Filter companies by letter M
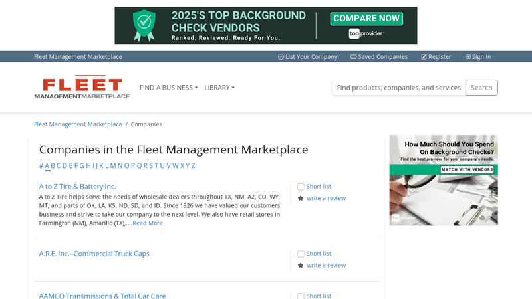This screenshot has height=299, width=532. pos(113,165)
